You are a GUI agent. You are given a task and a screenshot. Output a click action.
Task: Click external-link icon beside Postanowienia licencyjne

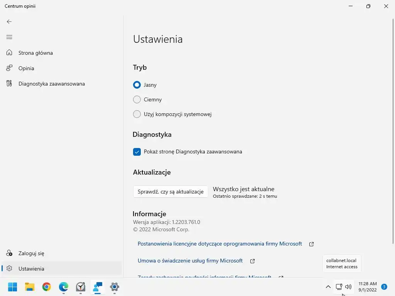(x=311, y=244)
